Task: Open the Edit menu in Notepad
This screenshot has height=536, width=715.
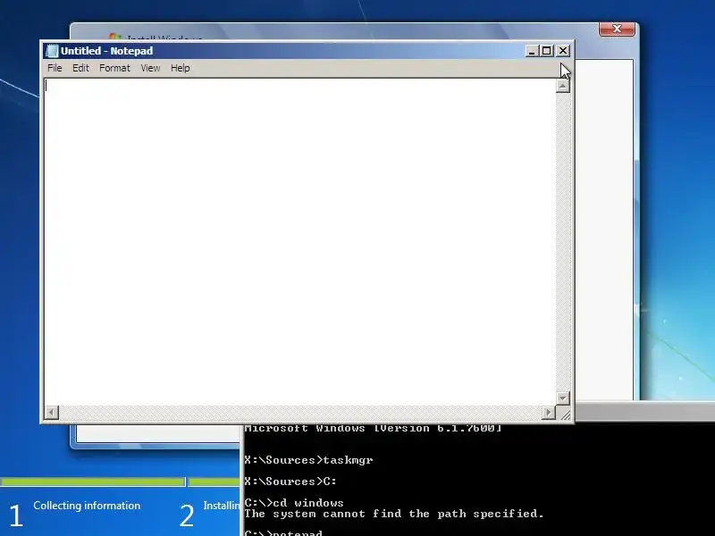Action: [80, 68]
